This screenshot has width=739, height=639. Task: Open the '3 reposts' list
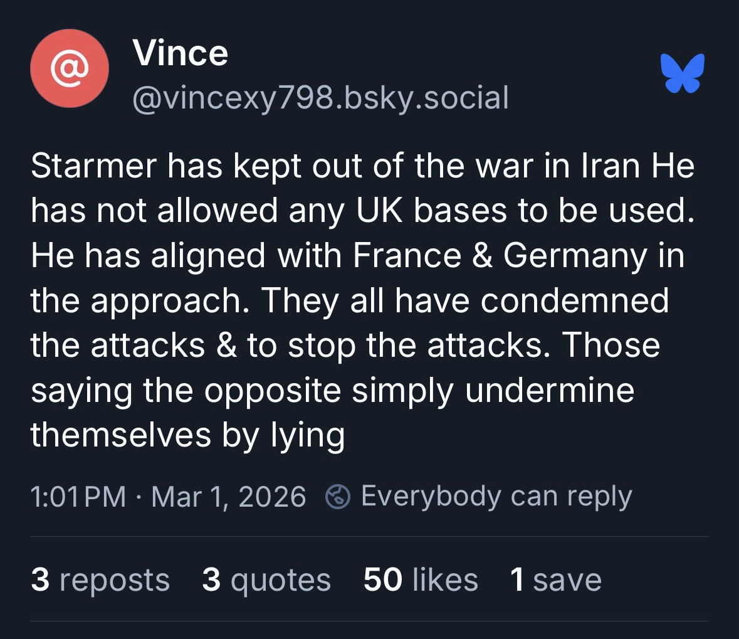[100, 579]
